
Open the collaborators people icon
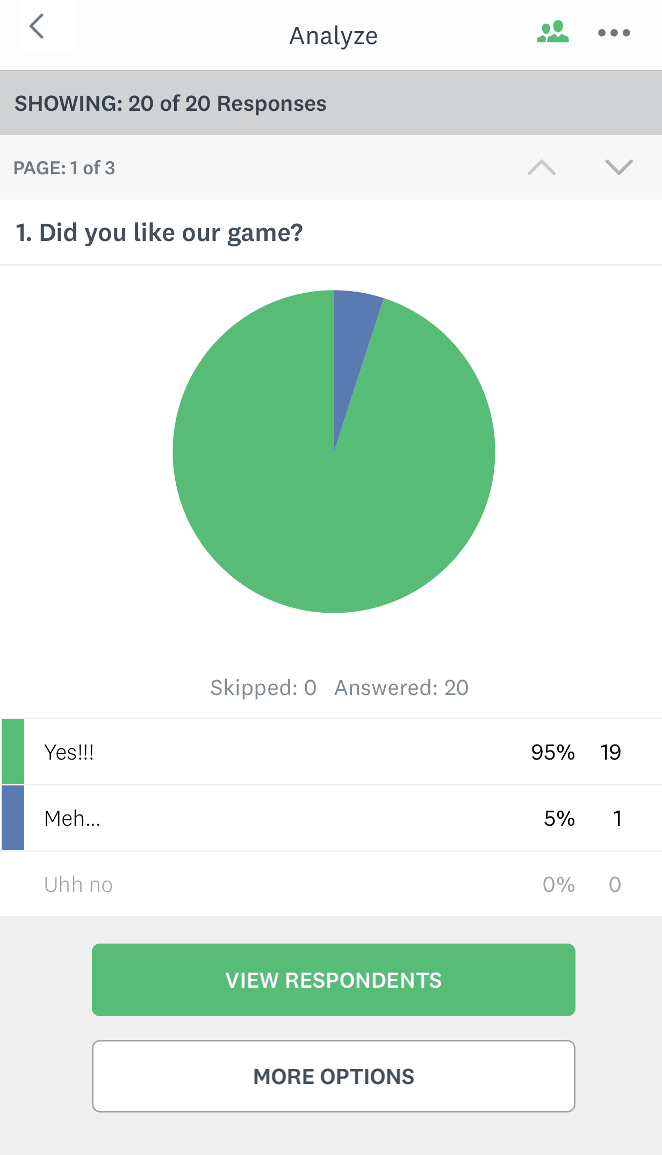[552, 32]
